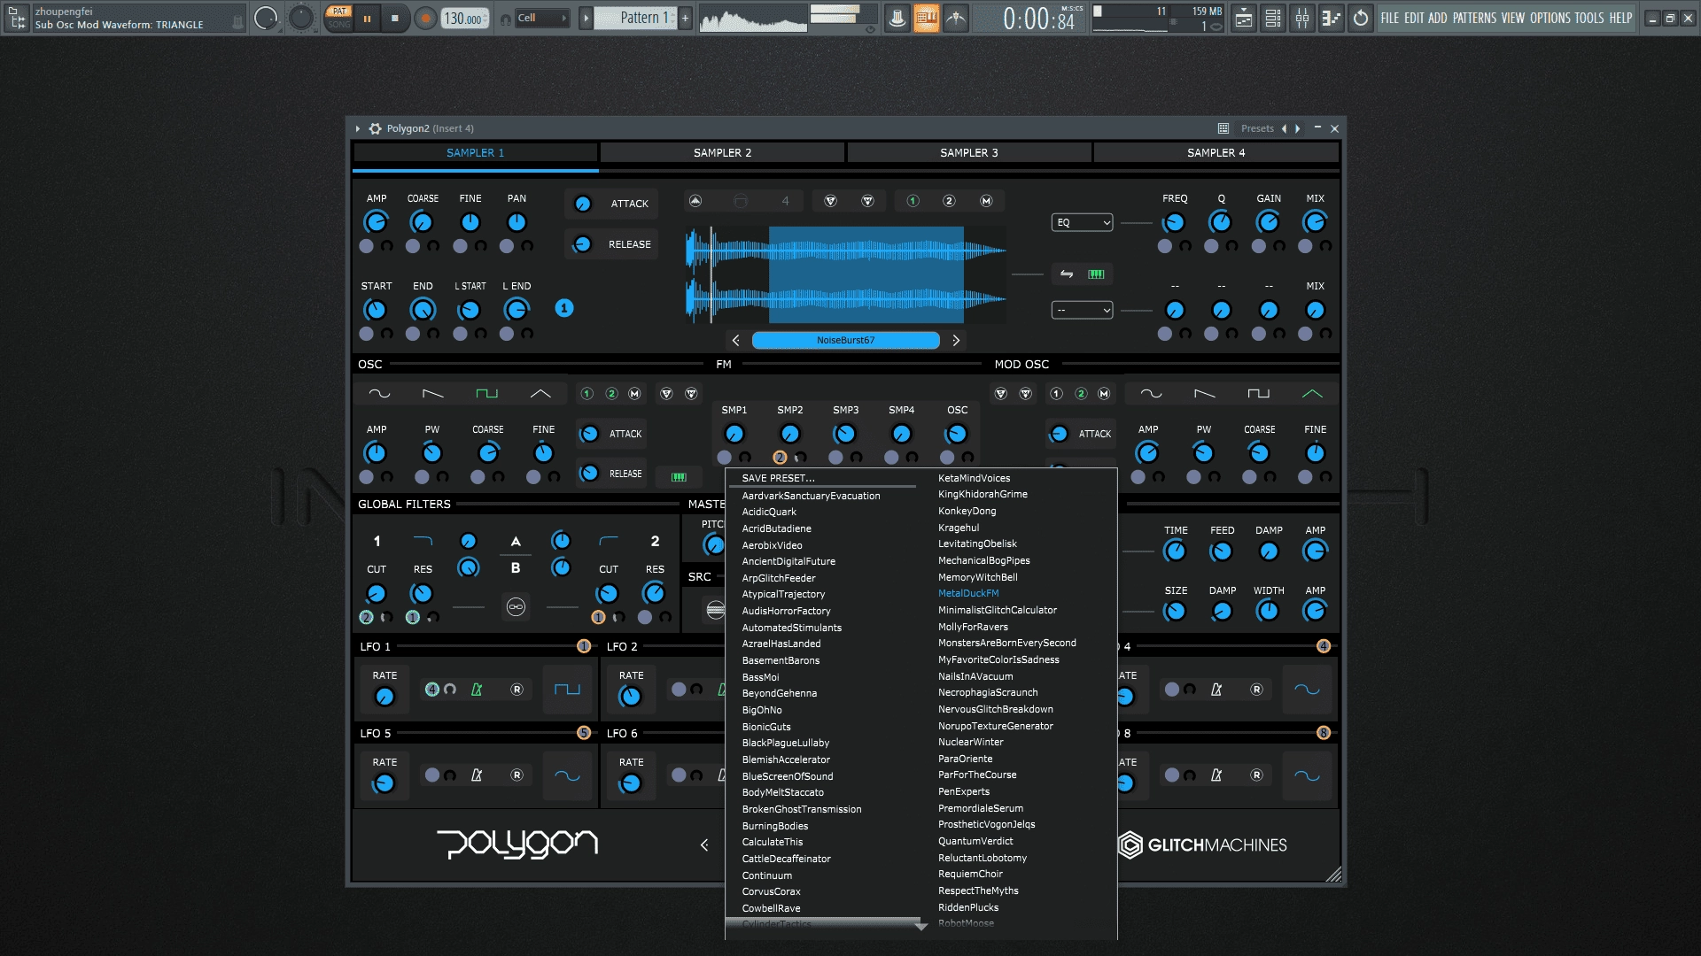Click previous preset chevron near Polygon logo
Image resolution: width=1701 pixels, height=956 pixels.
point(704,845)
